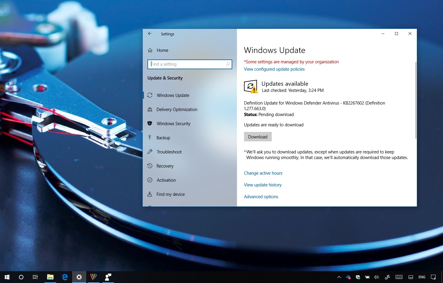The height and width of the screenshot is (283, 443).
Task: Select Find my device in sidebar
Action: click(190, 194)
